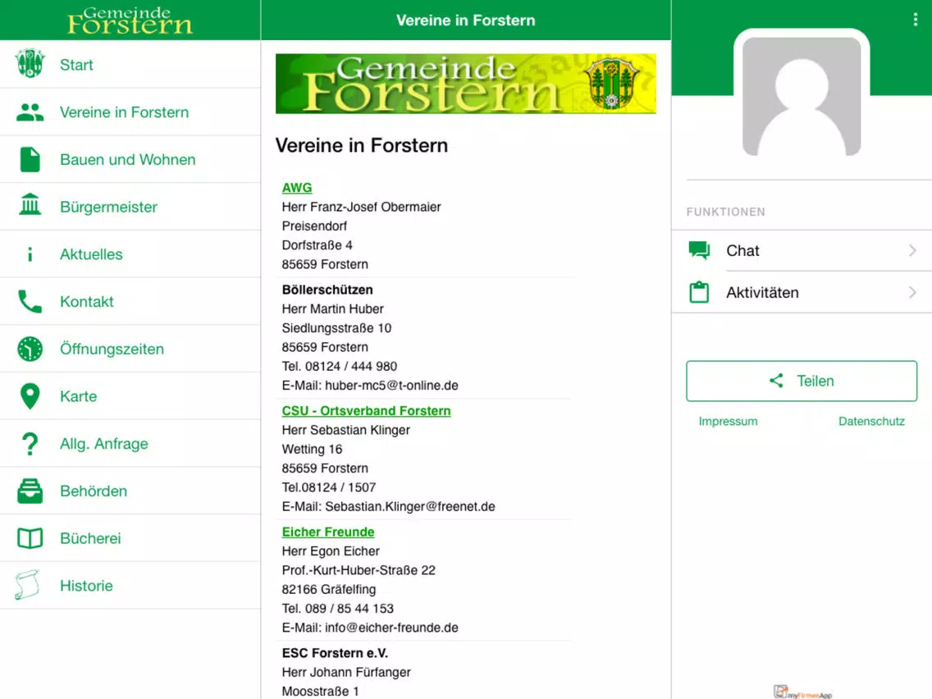Screen dimensions: 932x699
Task: Open the AWG association link
Action: pos(297,188)
